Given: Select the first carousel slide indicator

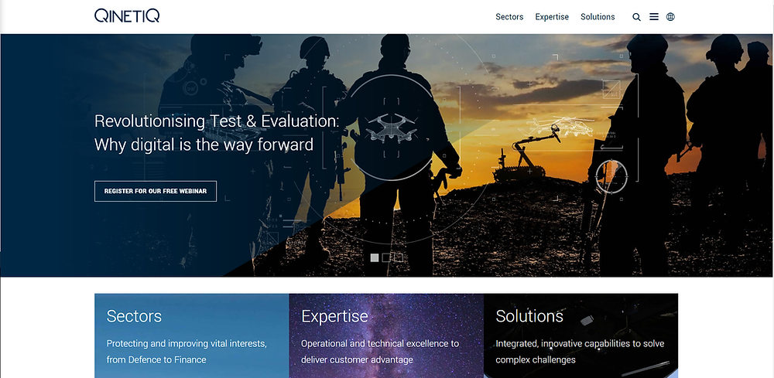Looking at the screenshot, I should pos(375,257).
